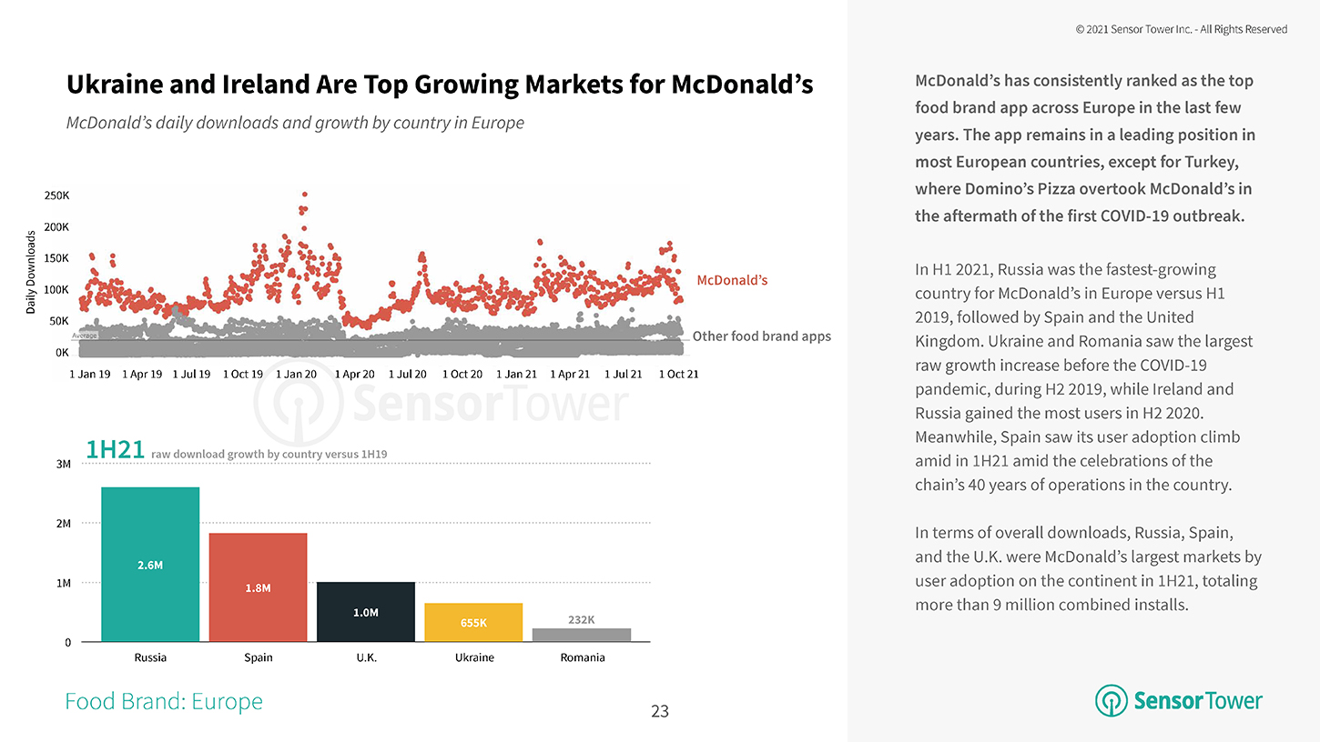
Task: Click the copyright notice text
Action: click(x=1181, y=29)
